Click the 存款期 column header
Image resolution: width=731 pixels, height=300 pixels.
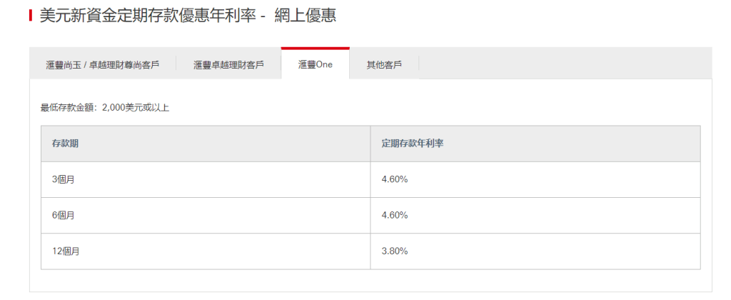tap(65, 144)
